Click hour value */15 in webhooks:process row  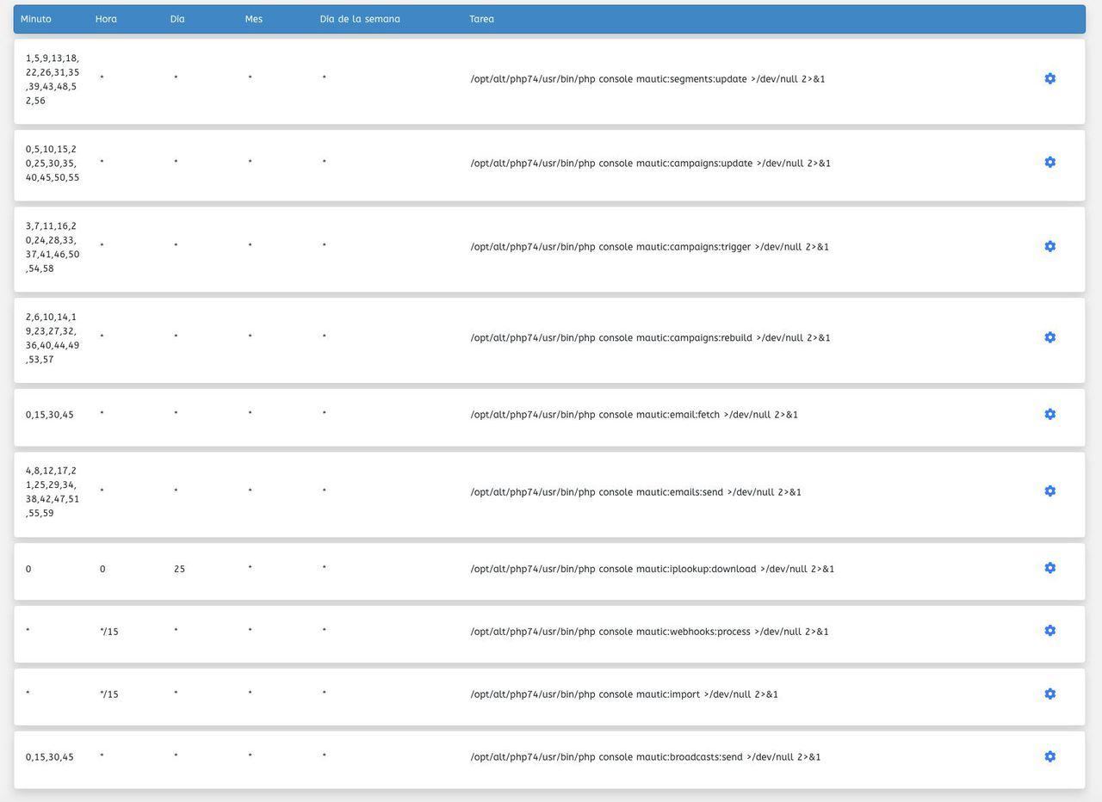(x=108, y=632)
